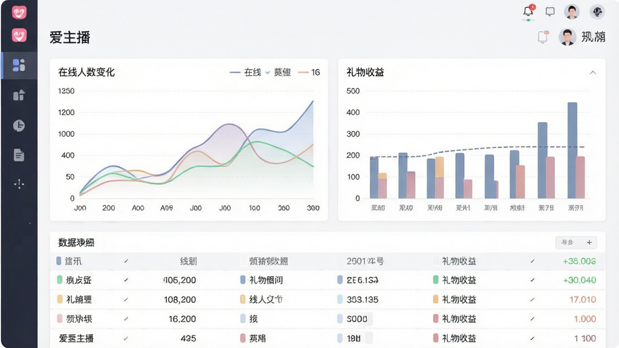Click the green +30.040 value
Image resolution: width=619 pixels, height=348 pixels.
pyautogui.click(x=579, y=280)
